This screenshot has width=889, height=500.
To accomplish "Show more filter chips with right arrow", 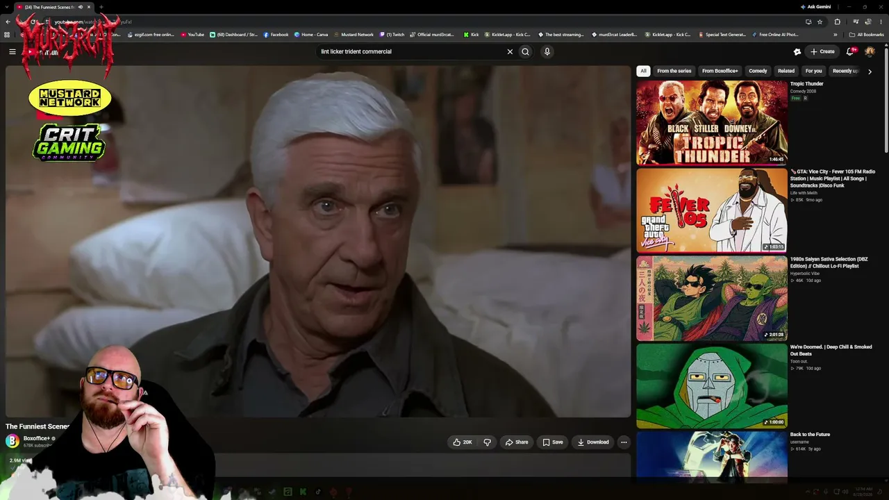I will point(870,72).
